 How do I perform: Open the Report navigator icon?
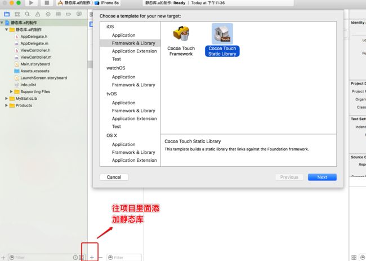coord(79,14)
